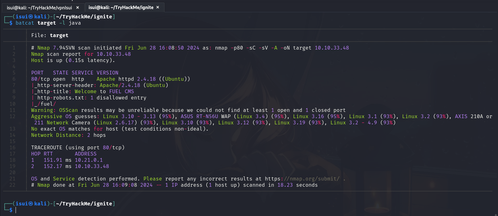Click the 'Welcome to FUEL CMS' title text

pyautogui.click(x=104, y=92)
